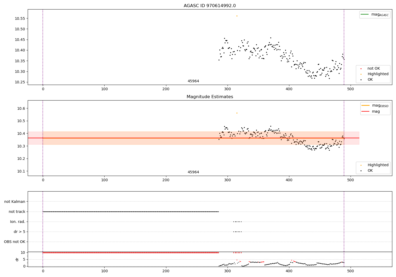Click the orange highlighted data point in the top plot
The height and width of the screenshot is (277, 396).
tap(237, 16)
